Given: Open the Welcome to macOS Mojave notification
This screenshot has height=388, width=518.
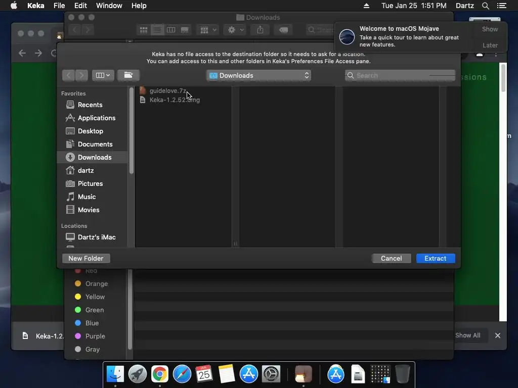Looking at the screenshot, I should point(403,36).
